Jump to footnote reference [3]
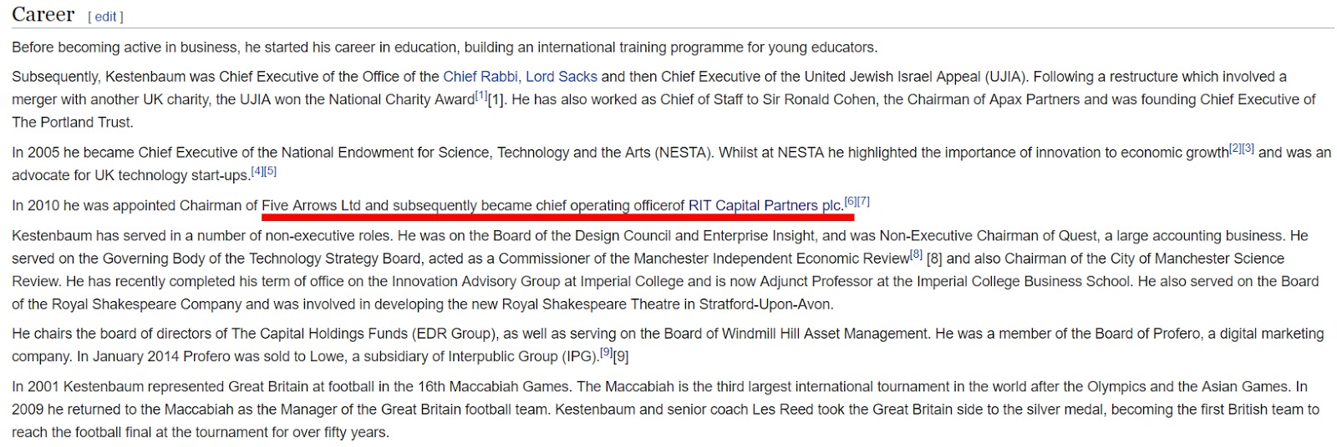The height and width of the screenshot is (447, 1337). [x=1248, y=148]
